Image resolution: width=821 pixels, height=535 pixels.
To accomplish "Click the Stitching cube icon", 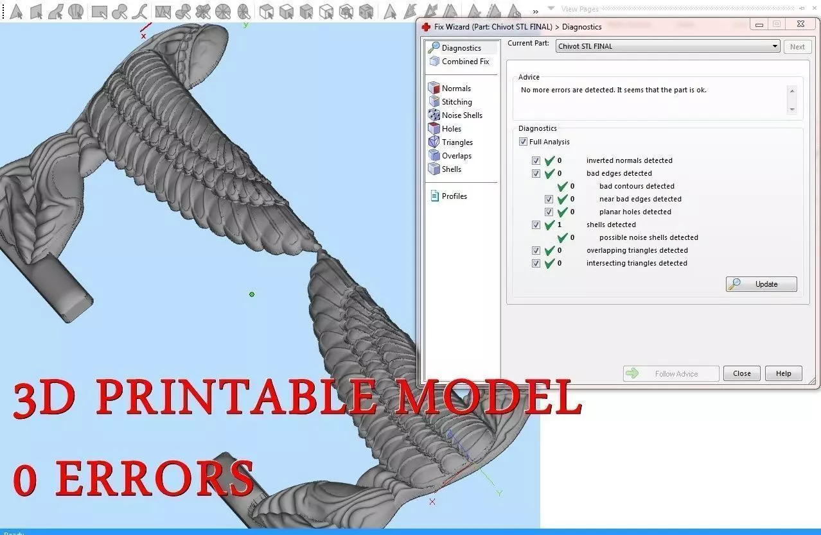I will click(x=434, y=101).
